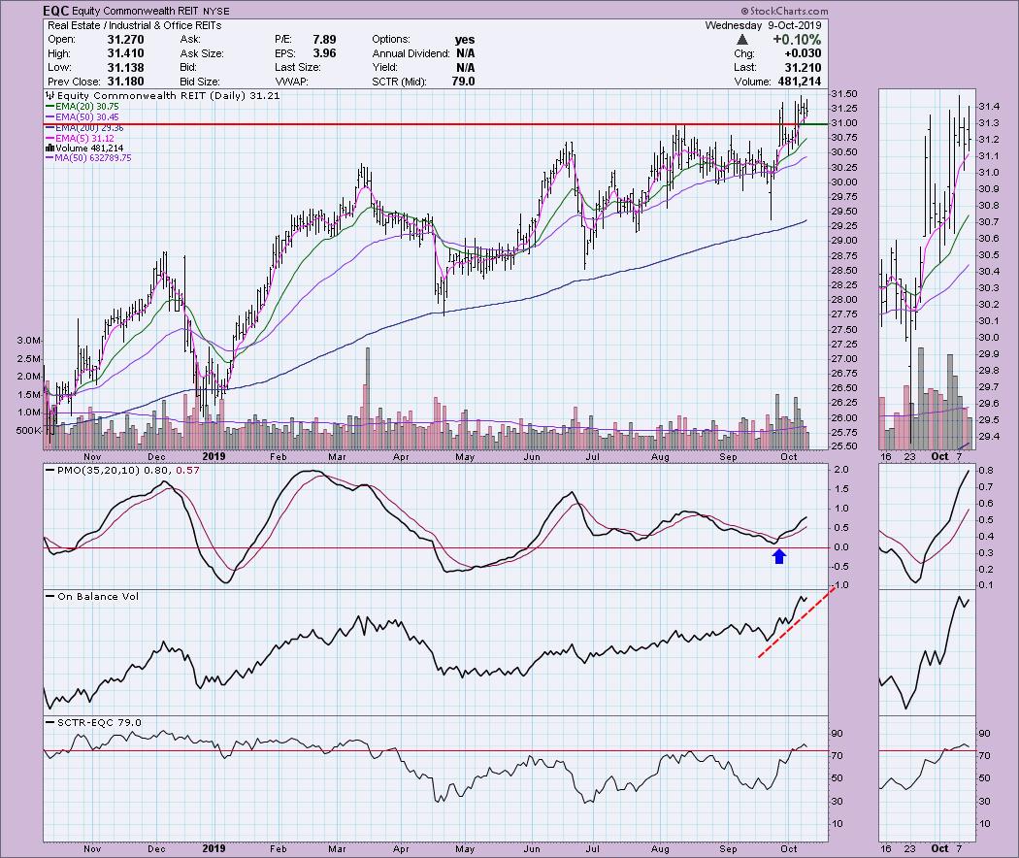
Task: Click the 2.5M volume axis label
Action: click(30, 359)
